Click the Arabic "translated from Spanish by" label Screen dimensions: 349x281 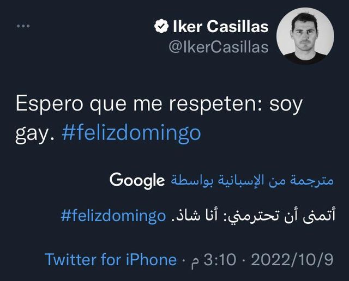[251, 179]
